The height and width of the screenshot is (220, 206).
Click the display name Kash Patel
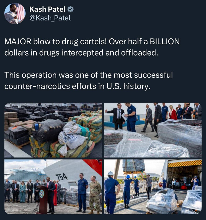(47, 9)
